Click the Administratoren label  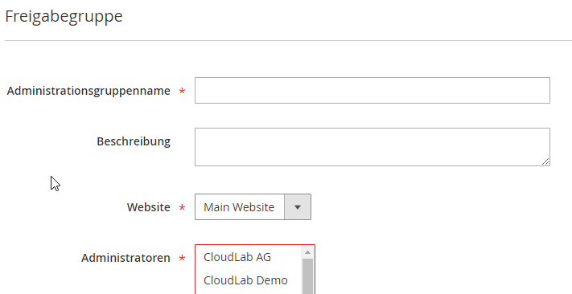click(x=126, y=258)
